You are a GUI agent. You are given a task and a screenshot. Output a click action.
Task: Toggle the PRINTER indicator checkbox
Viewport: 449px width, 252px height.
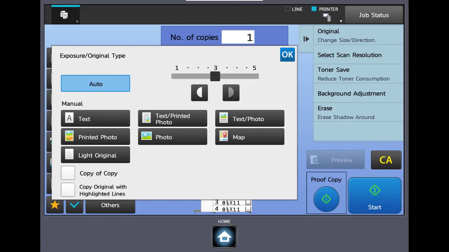(314, 9)
